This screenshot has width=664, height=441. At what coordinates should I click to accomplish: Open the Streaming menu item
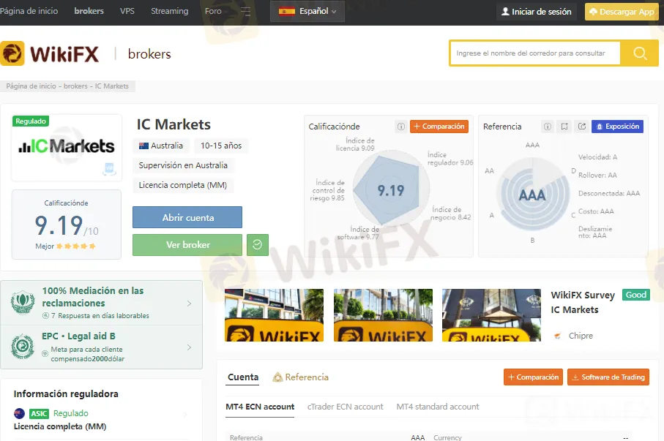click(x=169, y=12)
